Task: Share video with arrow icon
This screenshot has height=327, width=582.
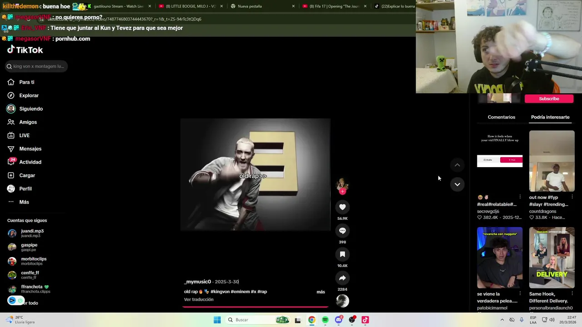Action: 342,278
